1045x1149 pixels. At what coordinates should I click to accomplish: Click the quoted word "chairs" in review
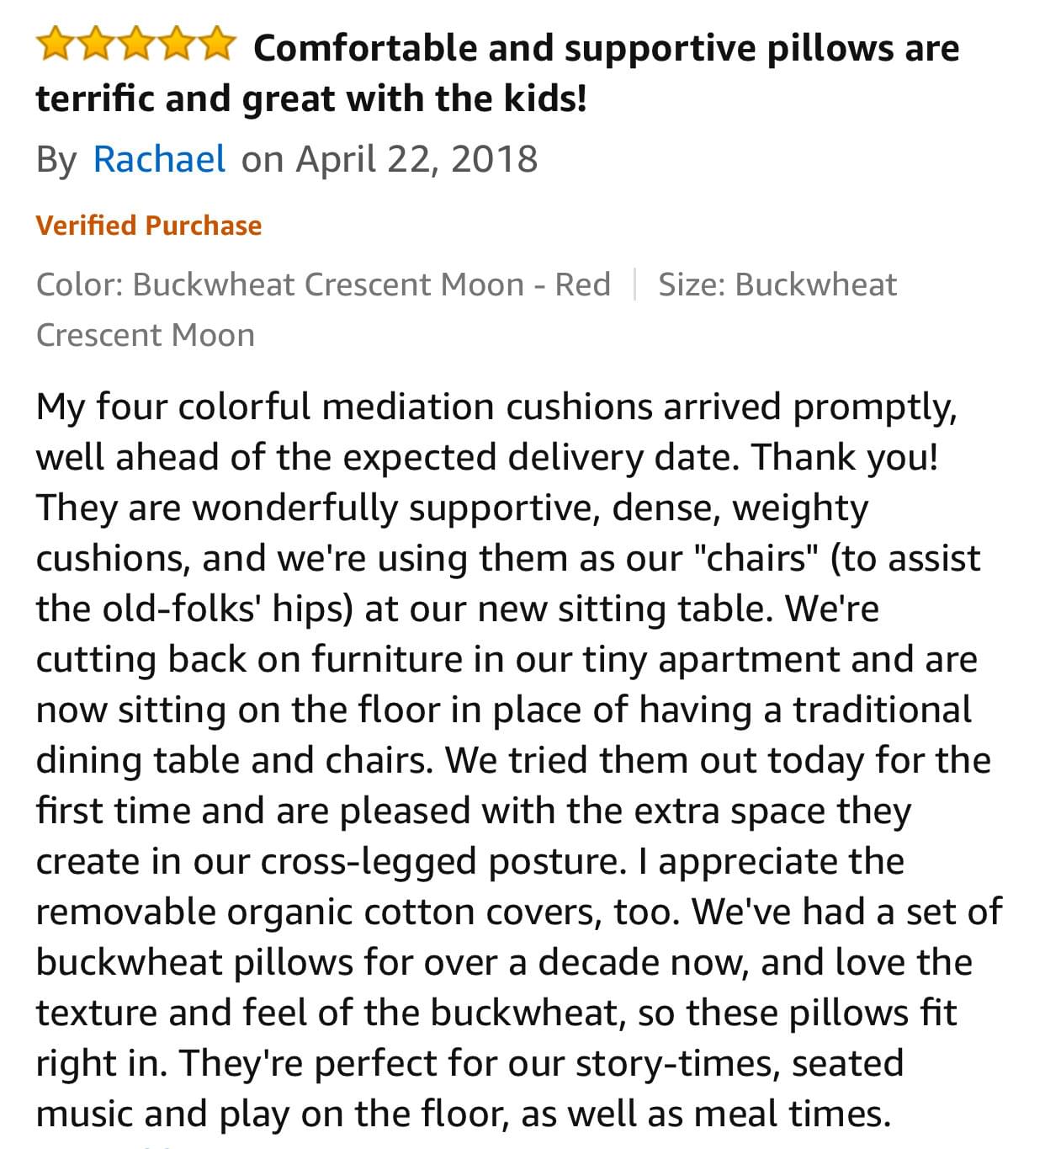click(x=758, y=558)
